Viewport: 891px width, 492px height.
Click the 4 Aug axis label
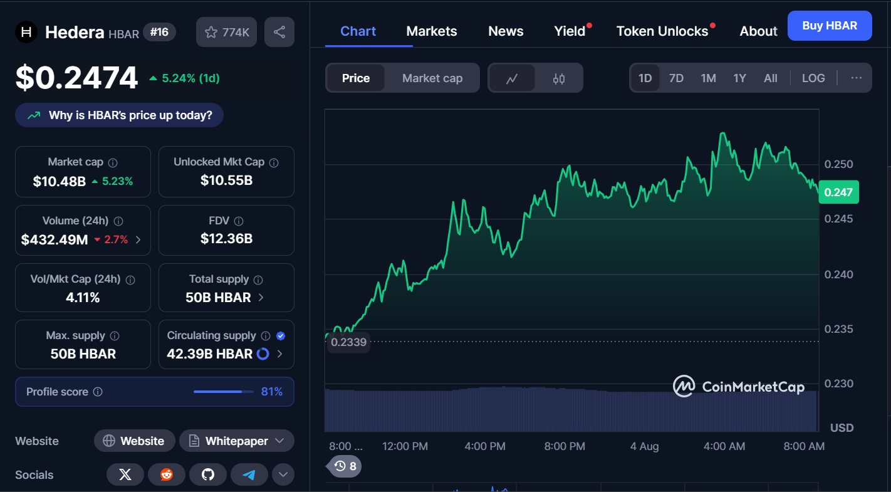point(645,446)
